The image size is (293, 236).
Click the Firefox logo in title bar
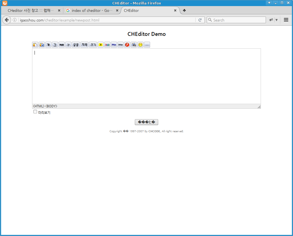[5, 3]
